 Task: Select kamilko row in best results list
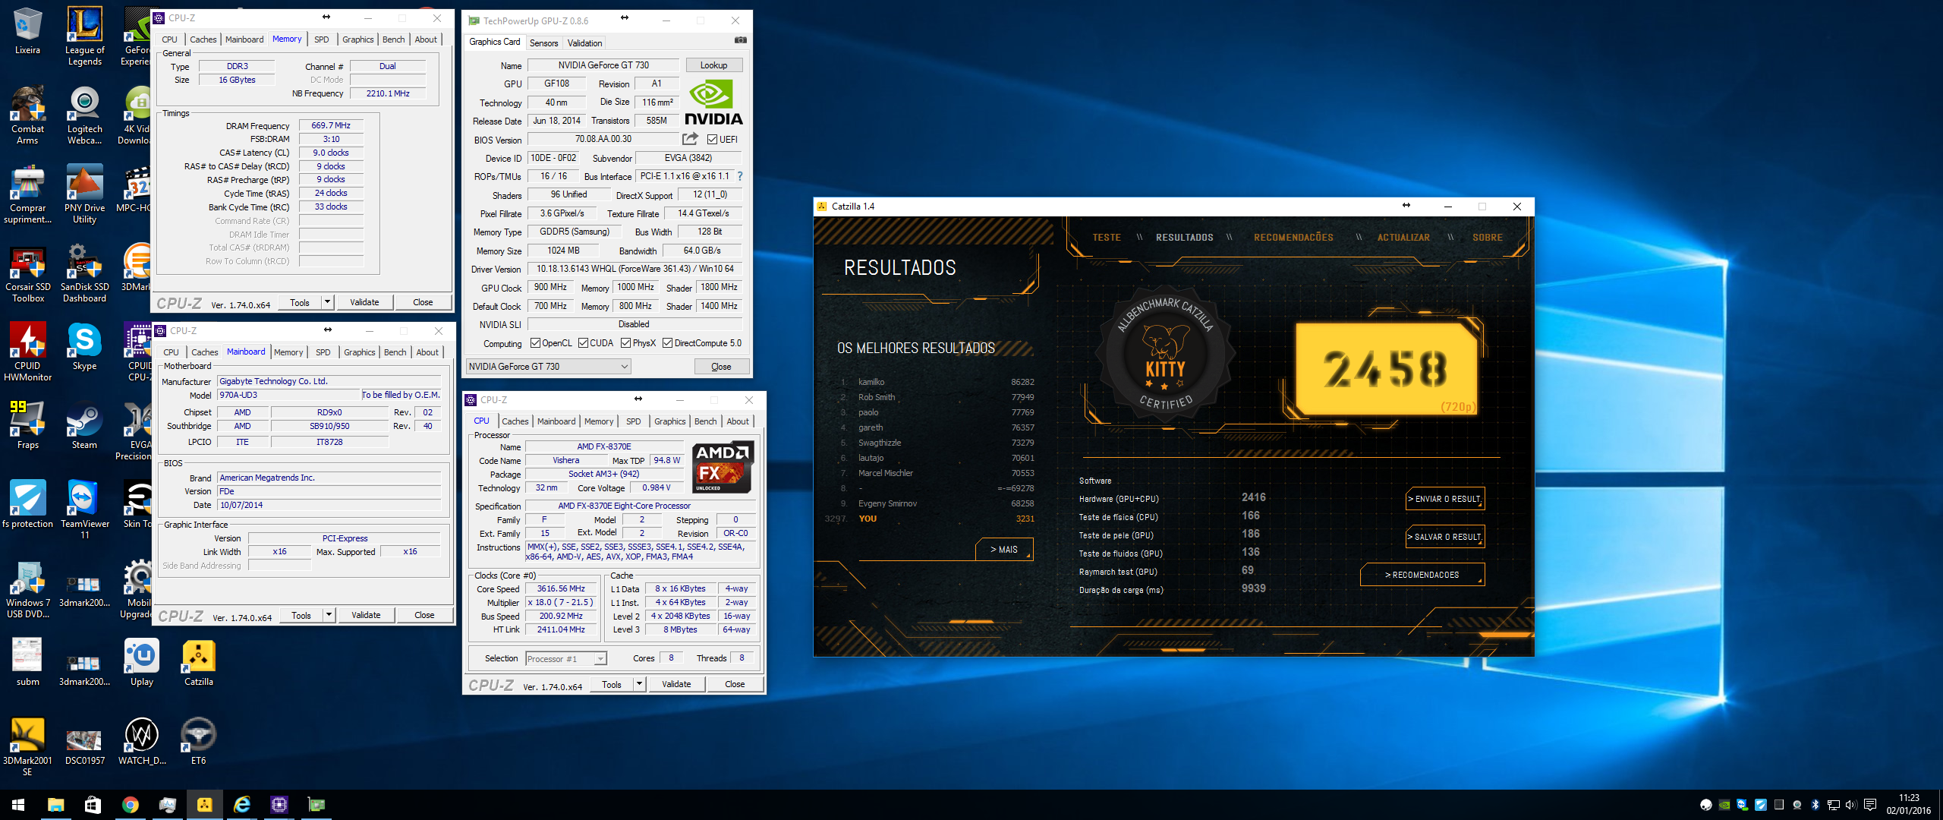tap(937, 382)
